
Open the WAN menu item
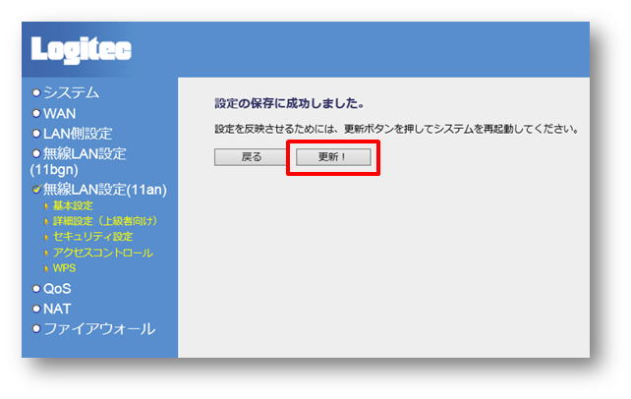click(x=59, y=113)
